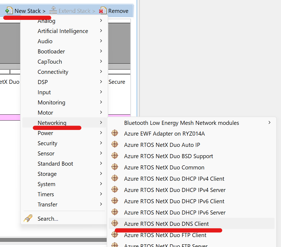Click the New Stack icon
Image resolution: width=281 pixels, height=247 pixels.
(9, 10)
